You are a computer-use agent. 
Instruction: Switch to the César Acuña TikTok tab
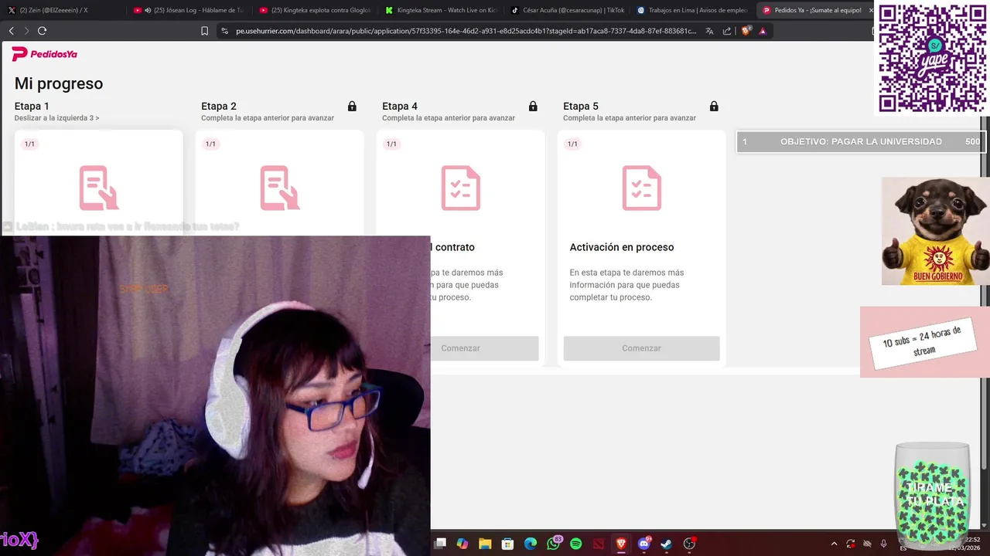567,10
